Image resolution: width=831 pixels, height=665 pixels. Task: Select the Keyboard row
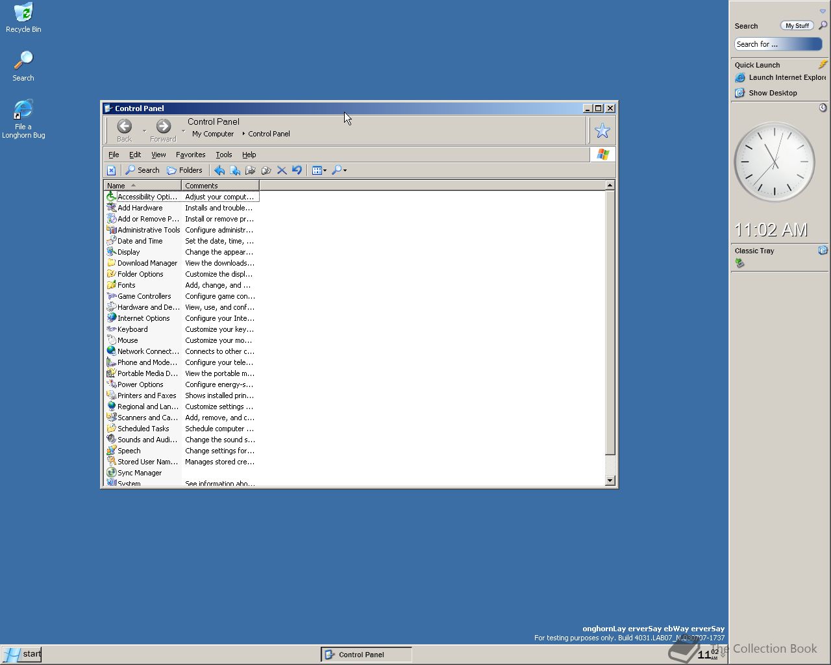pos(182,329)
